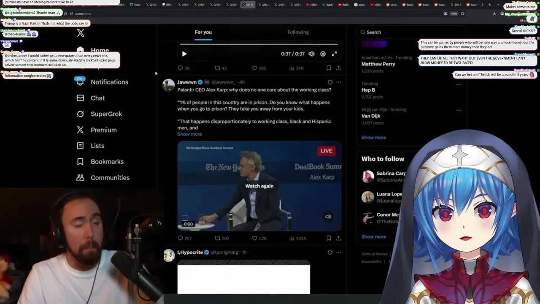Click the Search field
Screen dimensions: 540x304
click(x=411, y=32)
